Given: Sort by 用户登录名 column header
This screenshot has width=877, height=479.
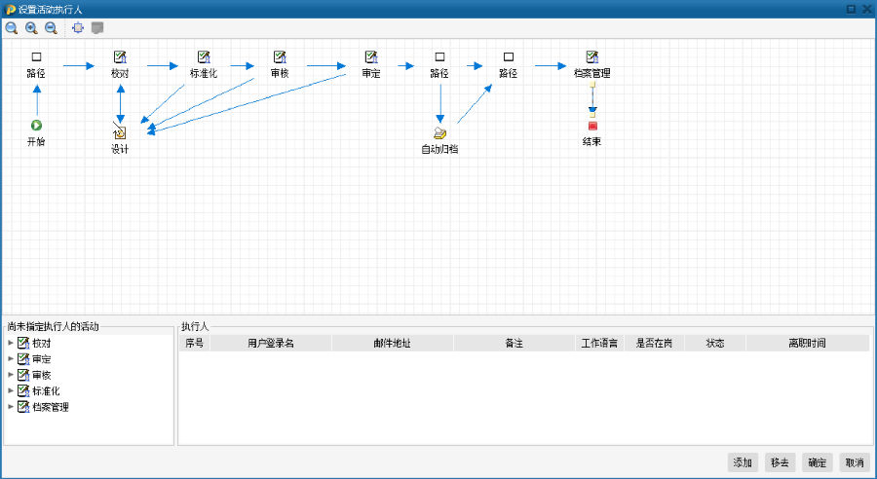Looking at the screenshot, I should 271,343.
